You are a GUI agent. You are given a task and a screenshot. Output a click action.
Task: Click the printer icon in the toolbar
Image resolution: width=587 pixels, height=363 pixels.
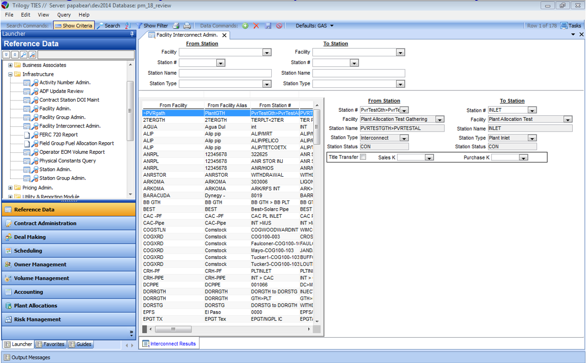(x=187, y=25)
